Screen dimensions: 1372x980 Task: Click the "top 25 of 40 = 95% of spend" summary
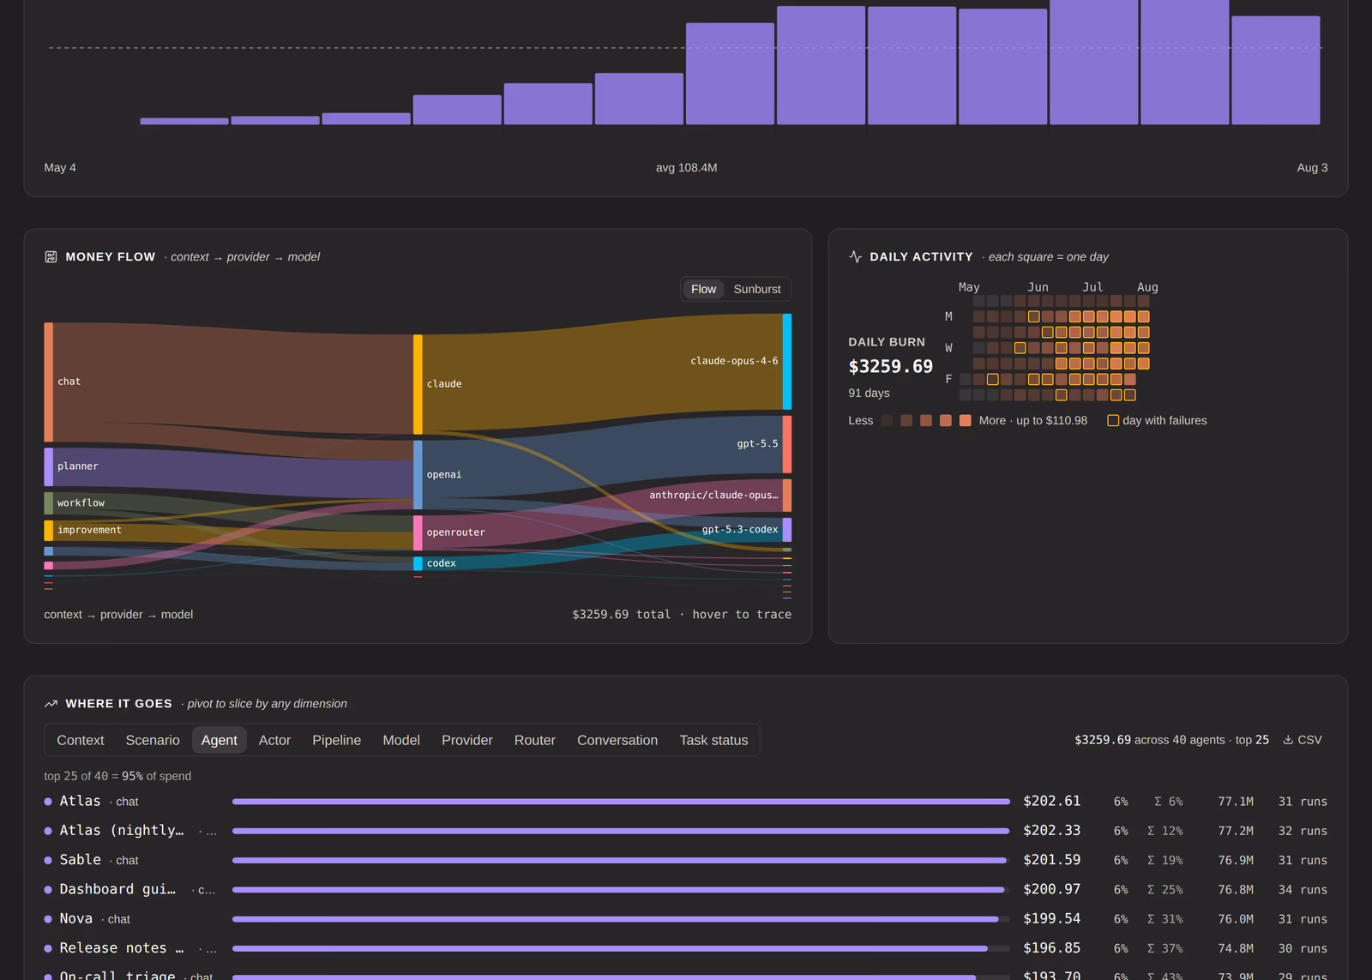[x=117, y=776]
